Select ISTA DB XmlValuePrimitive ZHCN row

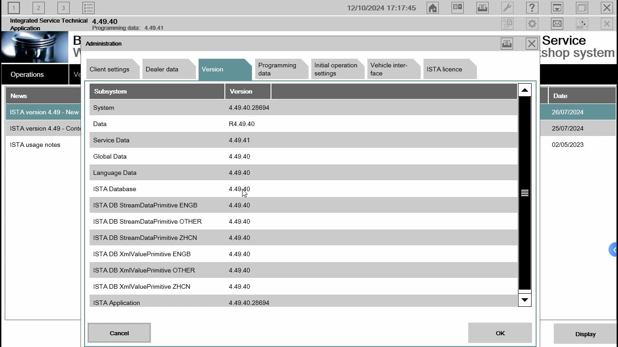[304, 286]
